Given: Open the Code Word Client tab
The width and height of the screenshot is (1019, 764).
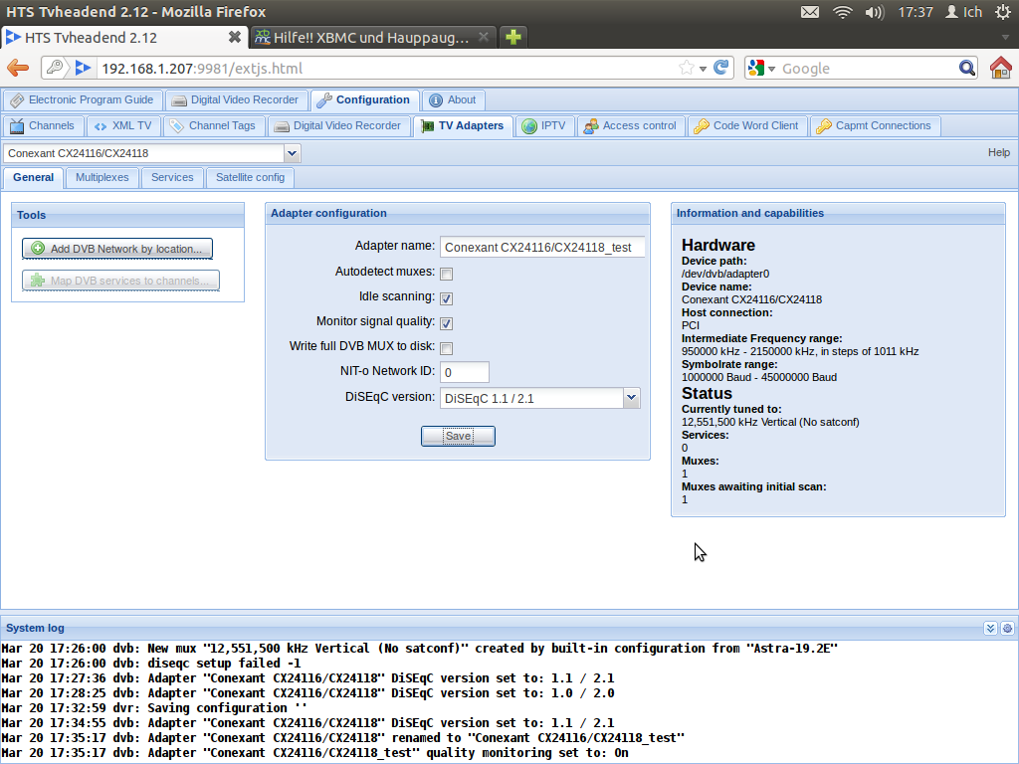Looking at the screenshot, I should point(747,126).
